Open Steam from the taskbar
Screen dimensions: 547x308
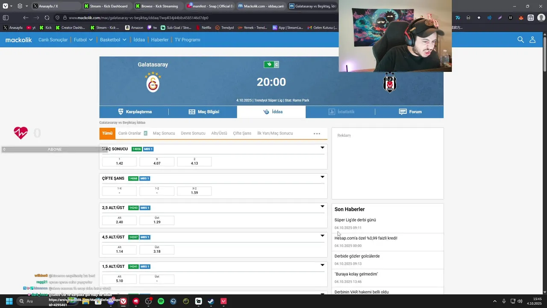(211, 301)
